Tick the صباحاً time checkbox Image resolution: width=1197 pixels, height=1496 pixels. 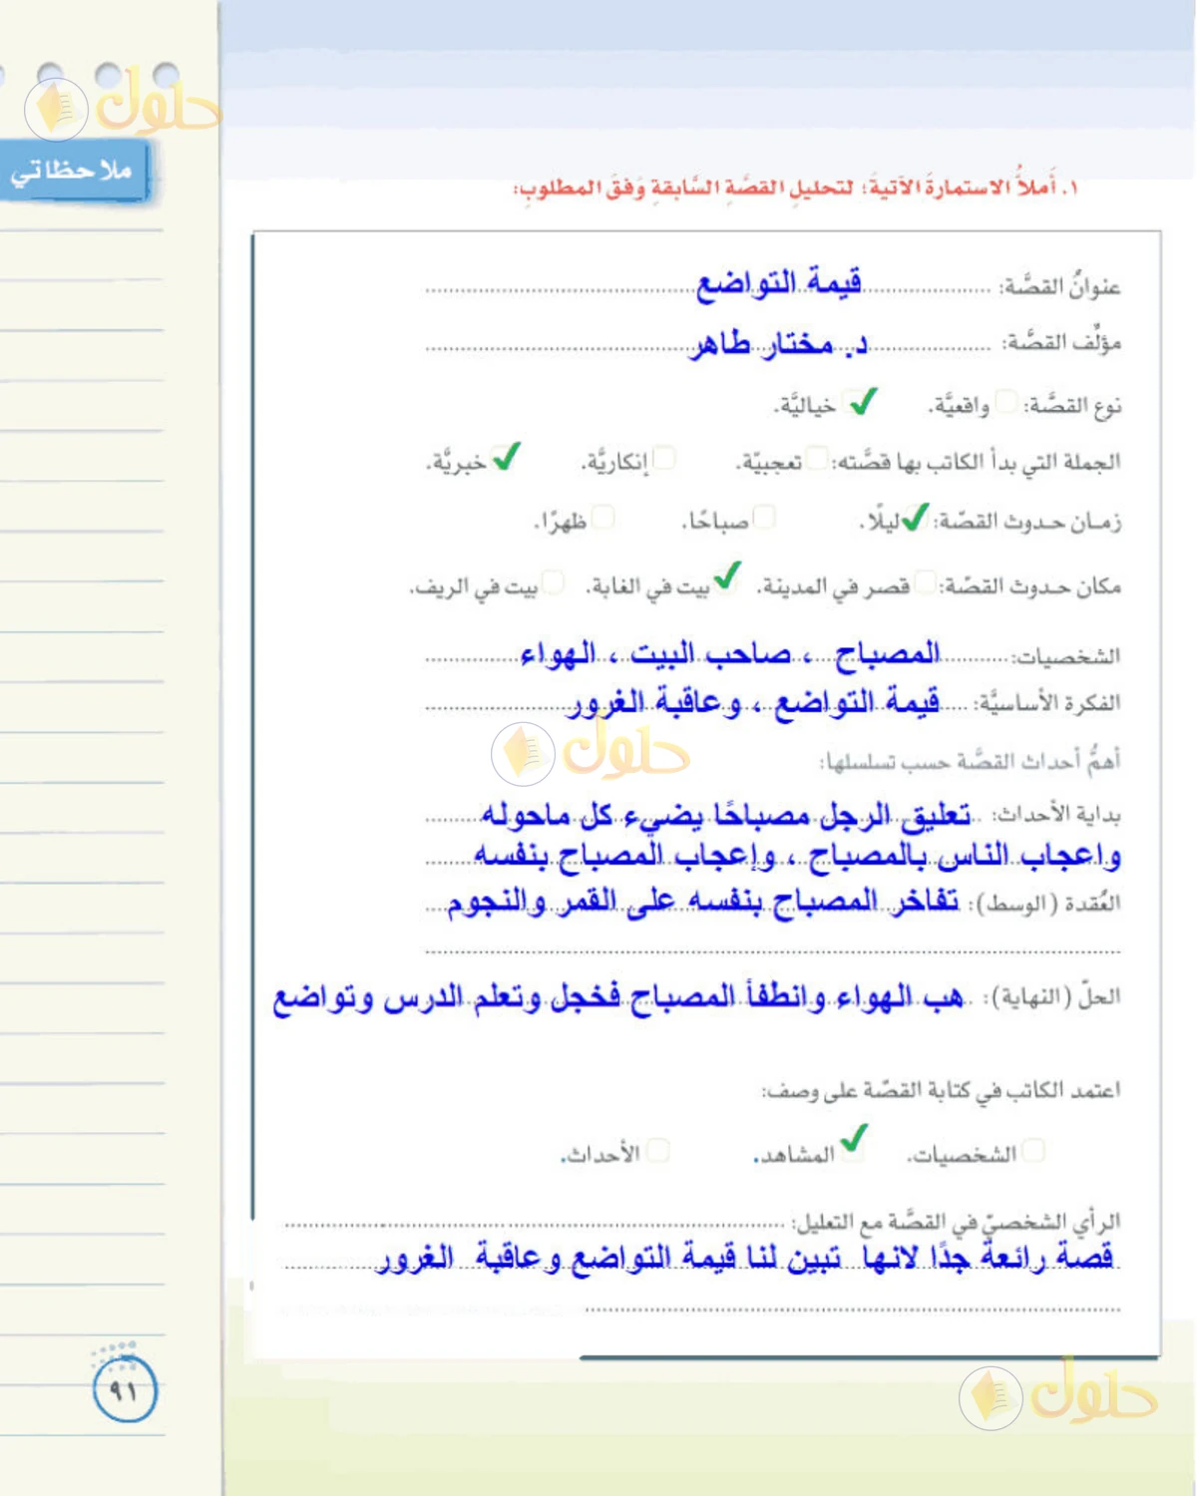[764, 517]
